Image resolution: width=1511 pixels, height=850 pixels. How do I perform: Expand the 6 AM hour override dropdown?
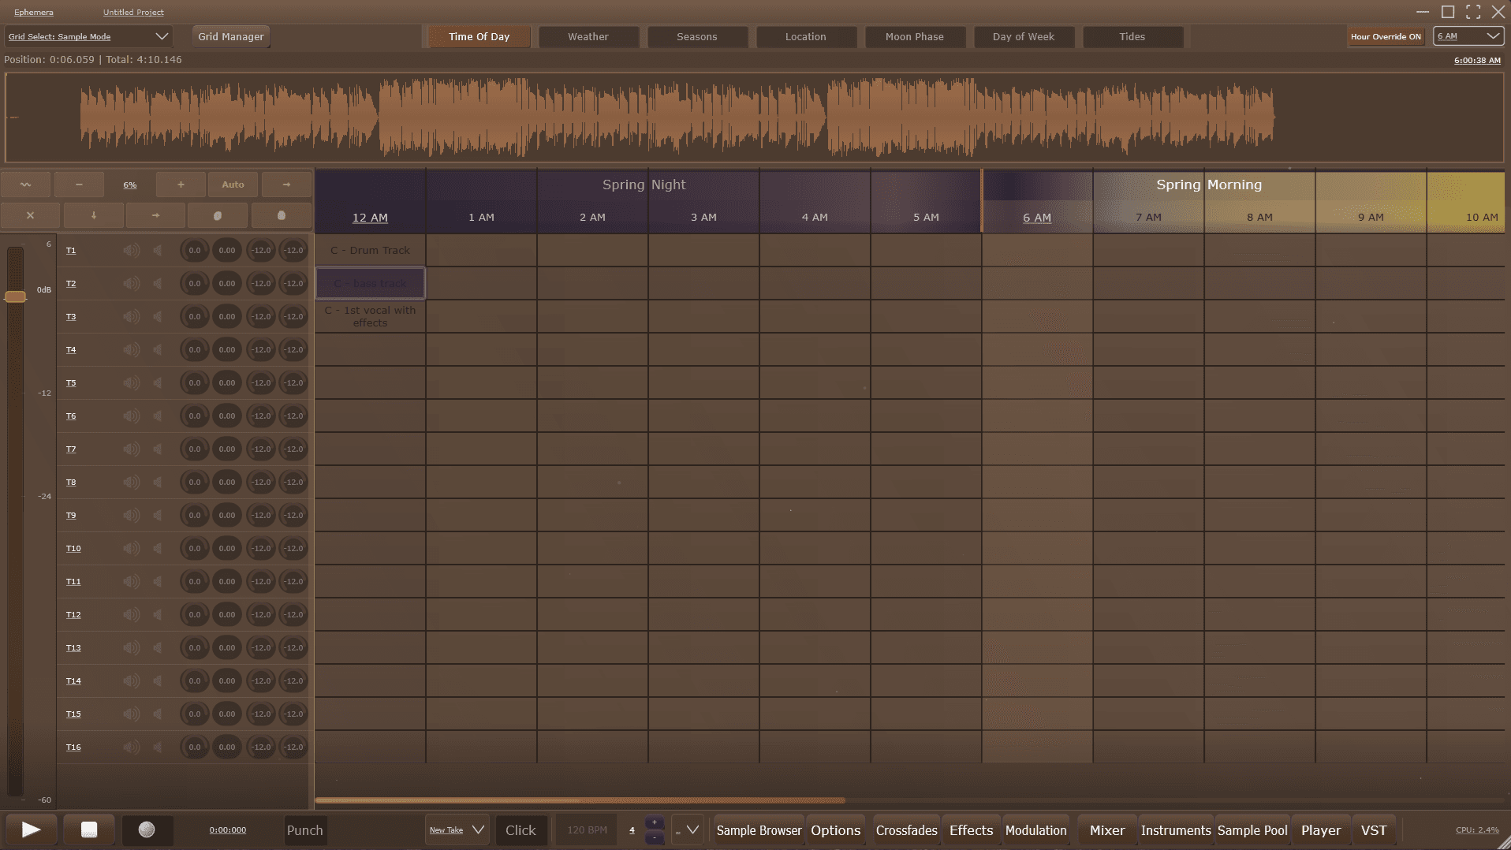(x=1468, y=36)
